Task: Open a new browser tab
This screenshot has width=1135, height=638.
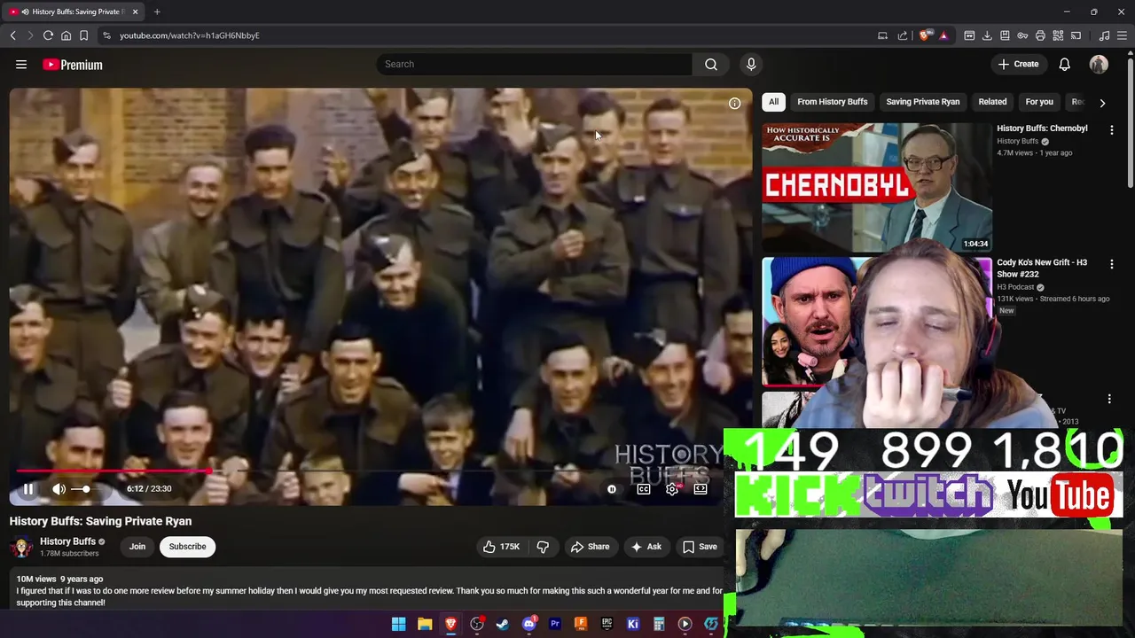Action: (x=157, y=12)
